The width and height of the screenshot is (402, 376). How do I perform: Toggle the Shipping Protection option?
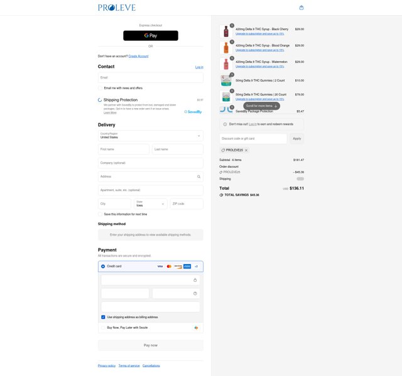click(x=100, y=100)
